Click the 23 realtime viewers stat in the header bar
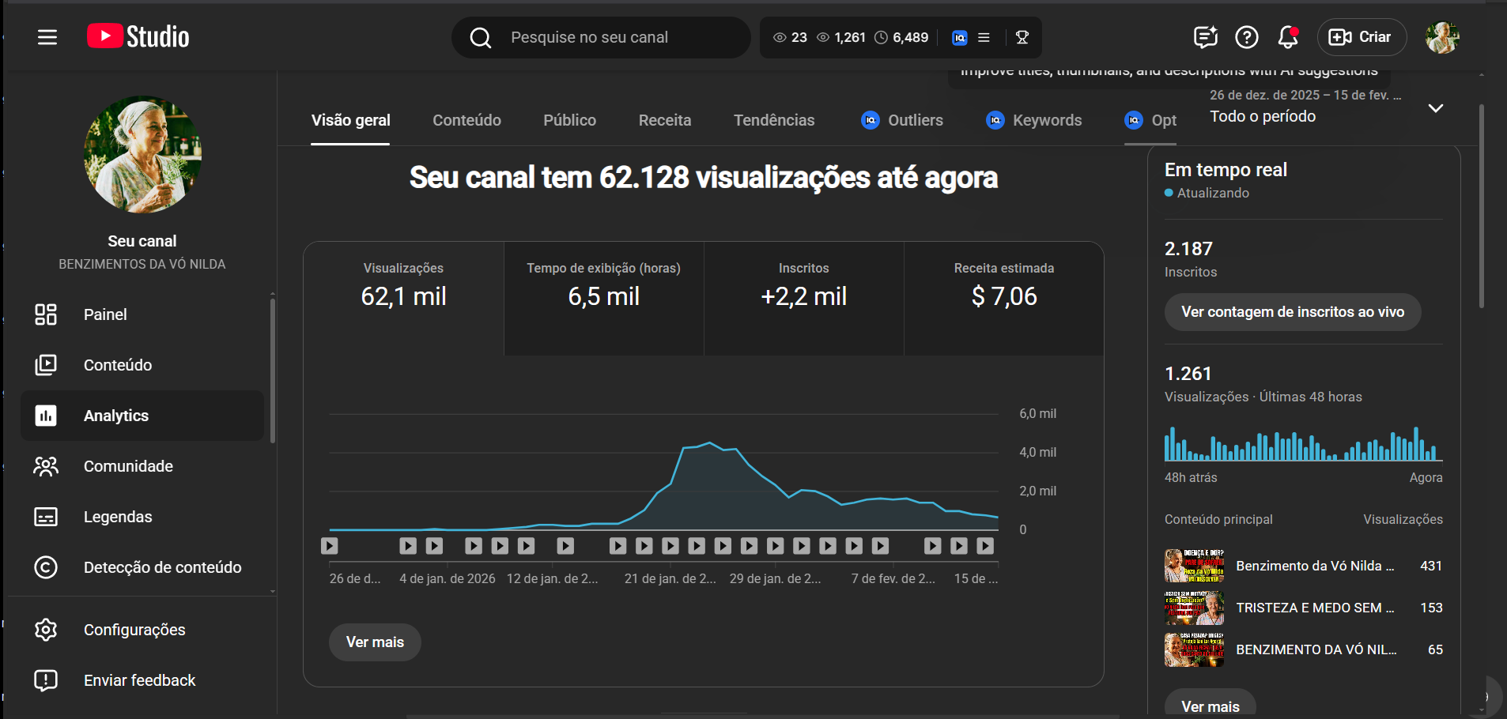This screenshot has height=719, width=1507. 790,37
